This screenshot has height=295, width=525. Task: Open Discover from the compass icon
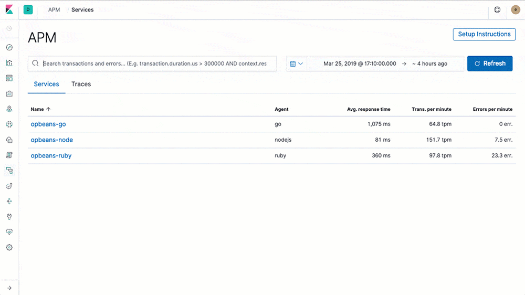click(9, 47)
